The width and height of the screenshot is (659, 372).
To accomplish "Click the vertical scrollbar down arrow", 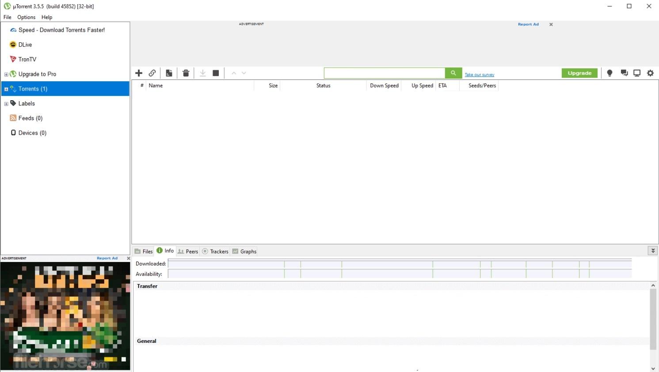I will pyautogui.click(x=653, y=368).
